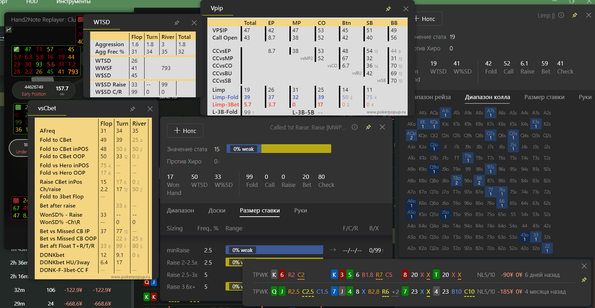The width and height of the screenshot is (595, 308).
Task: Select the 43o cell in the range matrix
Action: coord(524,237)
